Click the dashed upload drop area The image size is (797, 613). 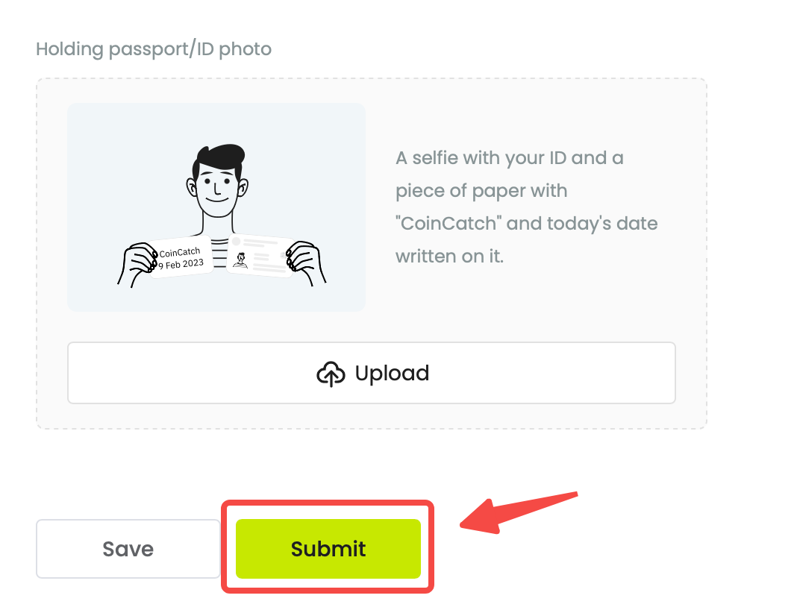click(x=372, y=254)
